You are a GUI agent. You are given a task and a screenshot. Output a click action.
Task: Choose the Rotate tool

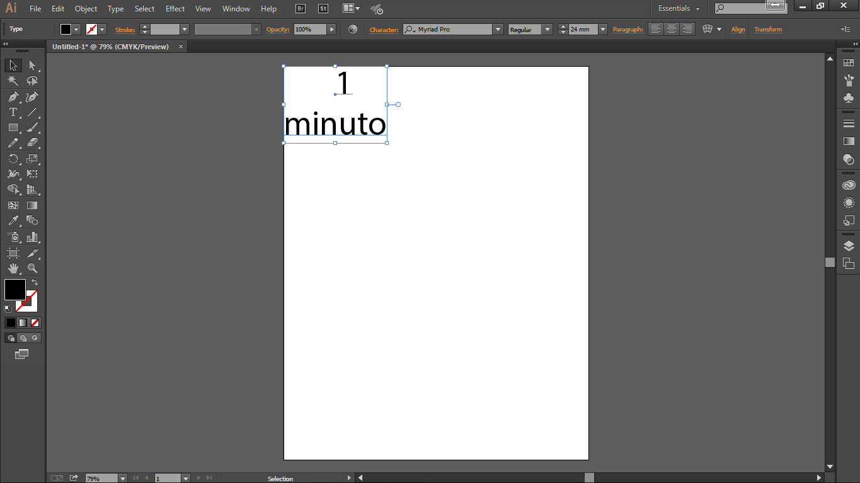click(x=13, y=159)
